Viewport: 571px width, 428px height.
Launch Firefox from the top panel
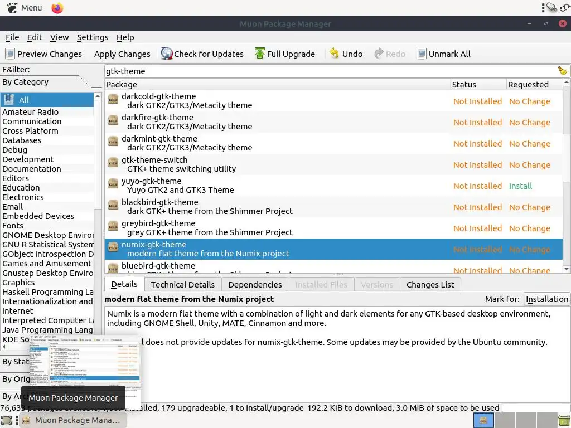tap(57, 8)
